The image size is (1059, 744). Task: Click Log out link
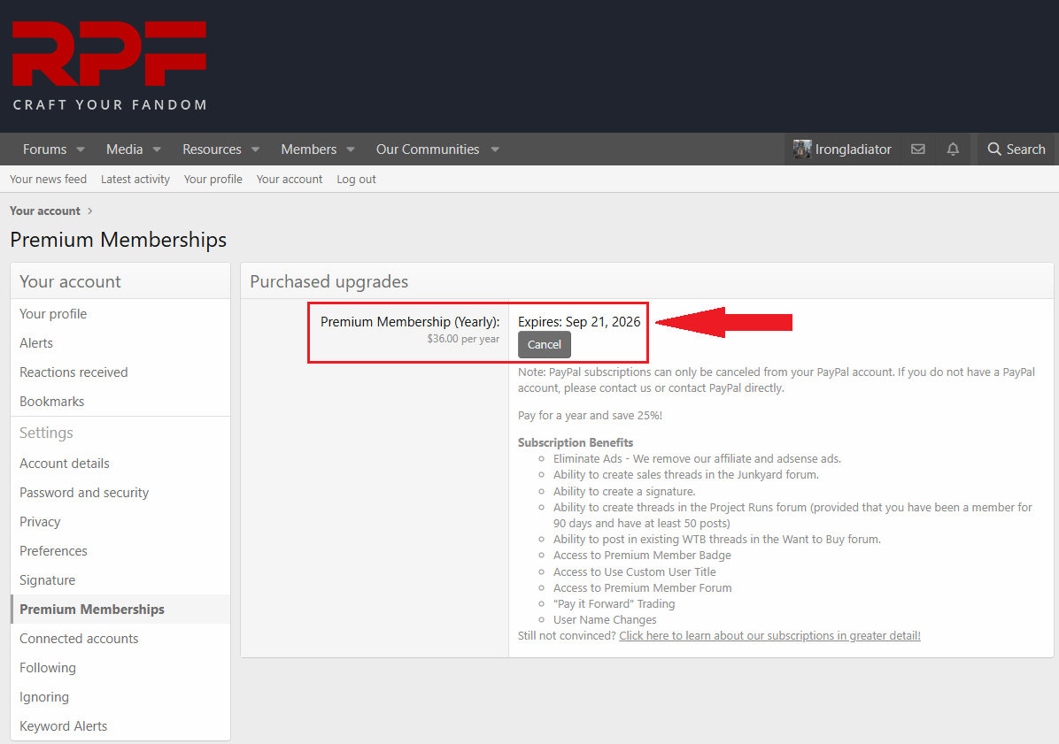coord(356,179)
